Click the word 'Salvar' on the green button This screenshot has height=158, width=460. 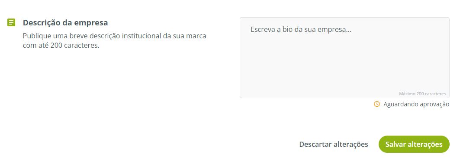point(396,144)
